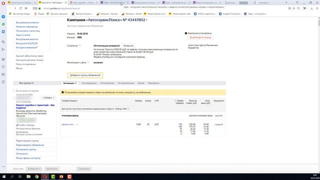Open shopping cart icon in toolbar

pyautogui.click(x=304, y=8)
